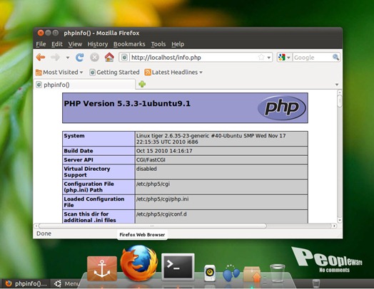Open the Getting Started bookmark
Screen dimensions: 374x289
click(114, 72)
